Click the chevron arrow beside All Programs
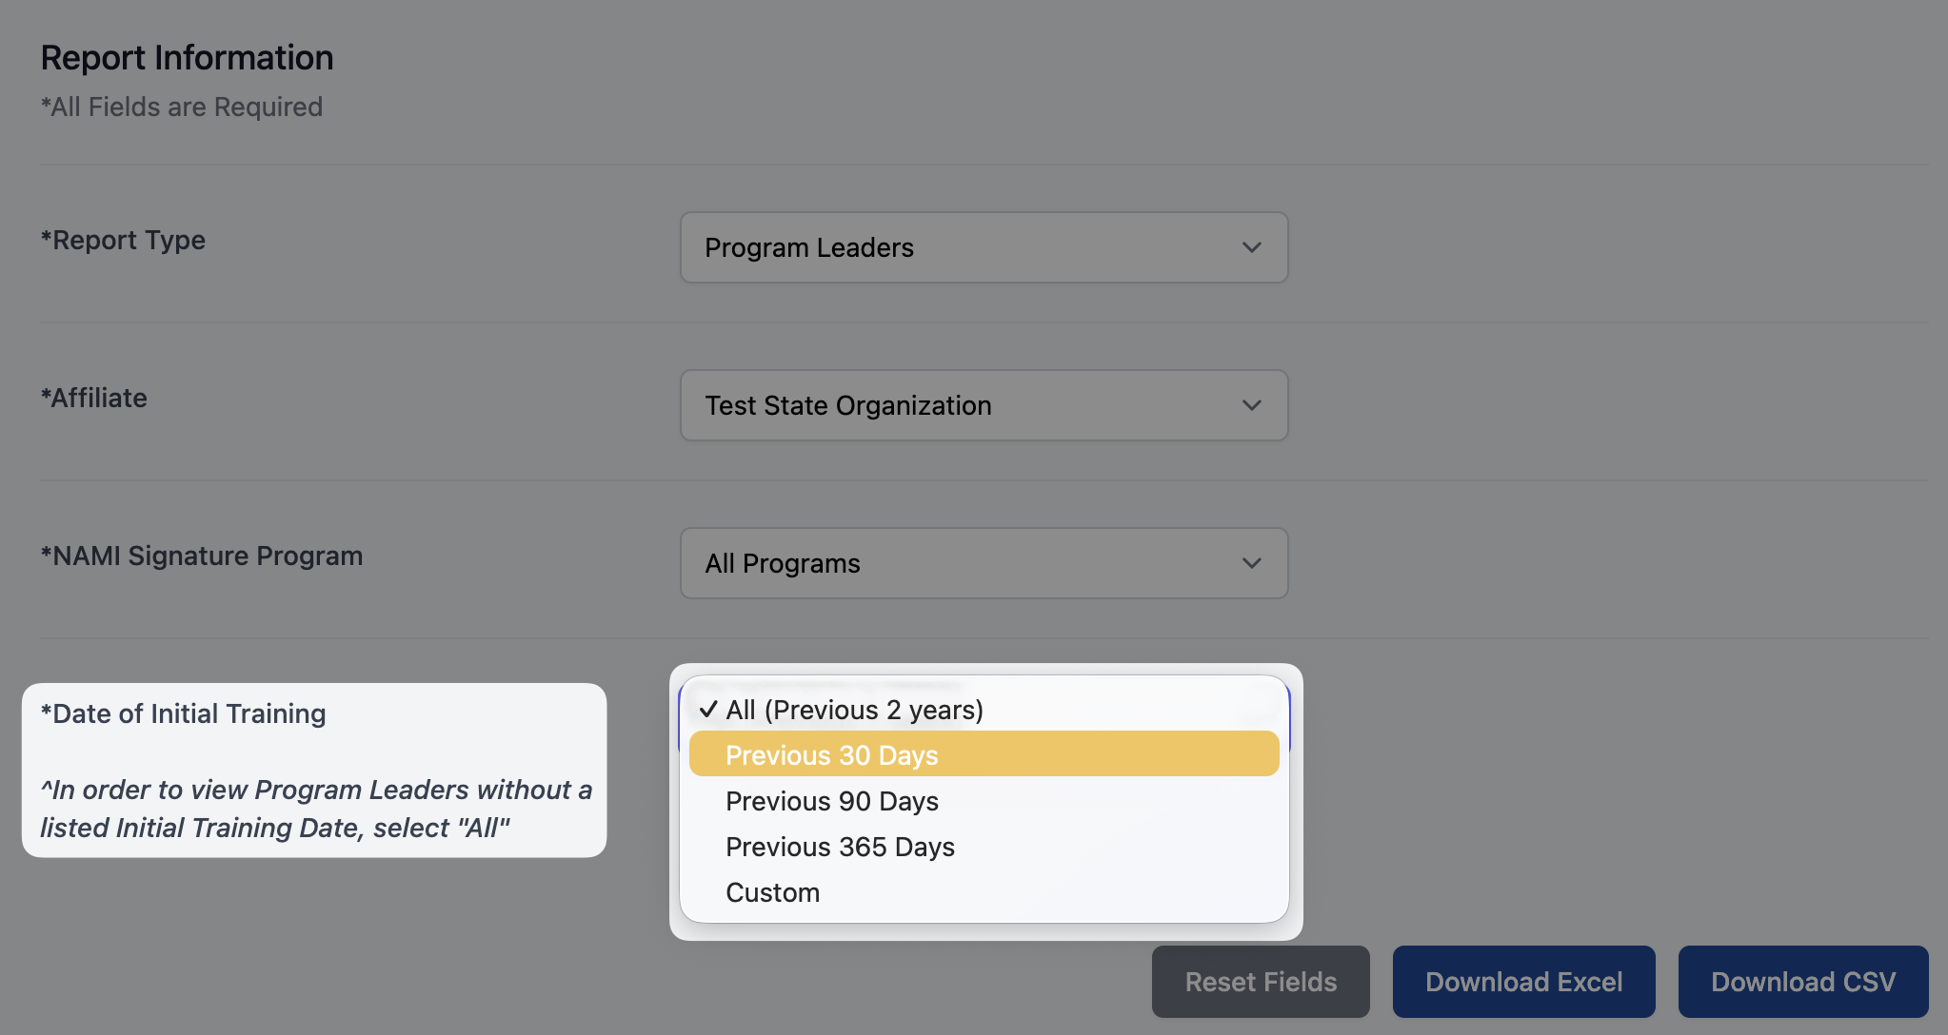The image size is (1948, 1035). click(x=1251, y=563)
